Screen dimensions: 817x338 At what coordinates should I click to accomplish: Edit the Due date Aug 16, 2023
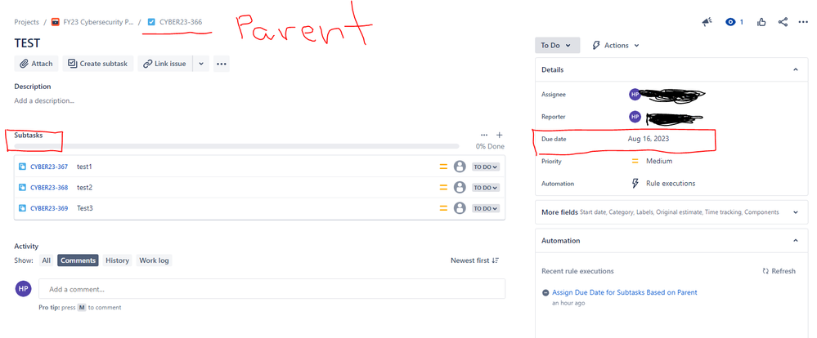coord(649,140)
